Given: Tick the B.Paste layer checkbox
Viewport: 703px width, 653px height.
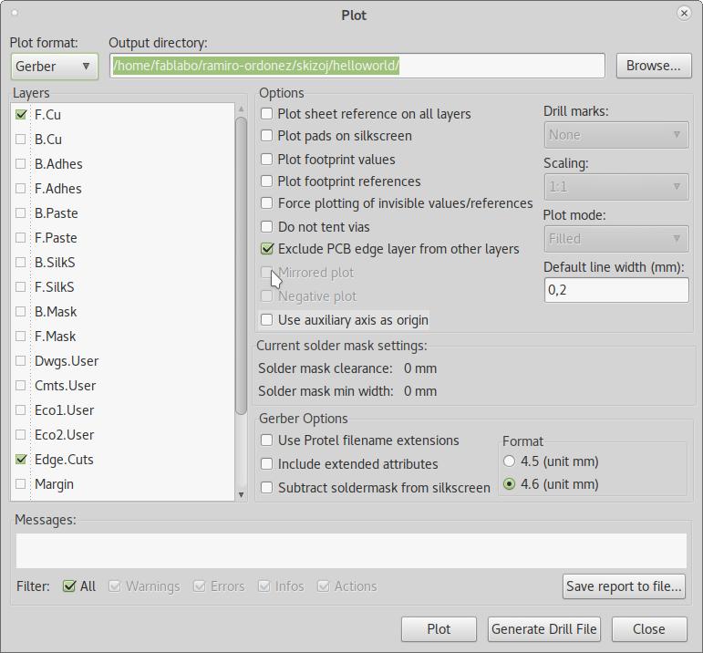Looking at the screenshot, I should 21,213.
